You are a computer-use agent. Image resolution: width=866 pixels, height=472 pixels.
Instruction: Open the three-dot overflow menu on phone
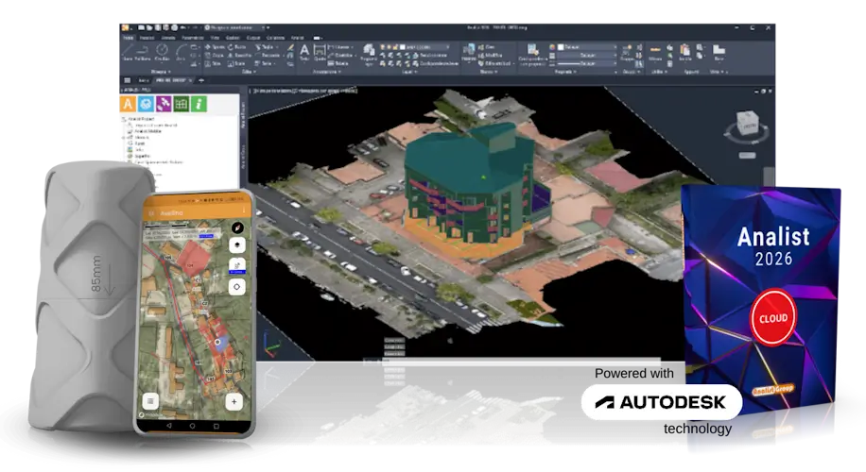point(244,211)
